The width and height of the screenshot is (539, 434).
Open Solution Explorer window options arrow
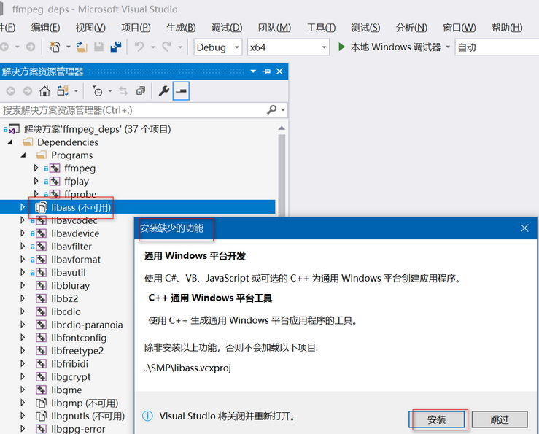253,71
